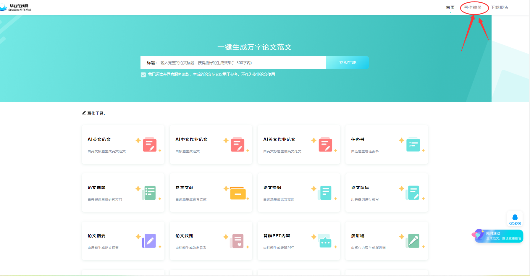Click the 论文续写 teal pencil document icon

413,193
